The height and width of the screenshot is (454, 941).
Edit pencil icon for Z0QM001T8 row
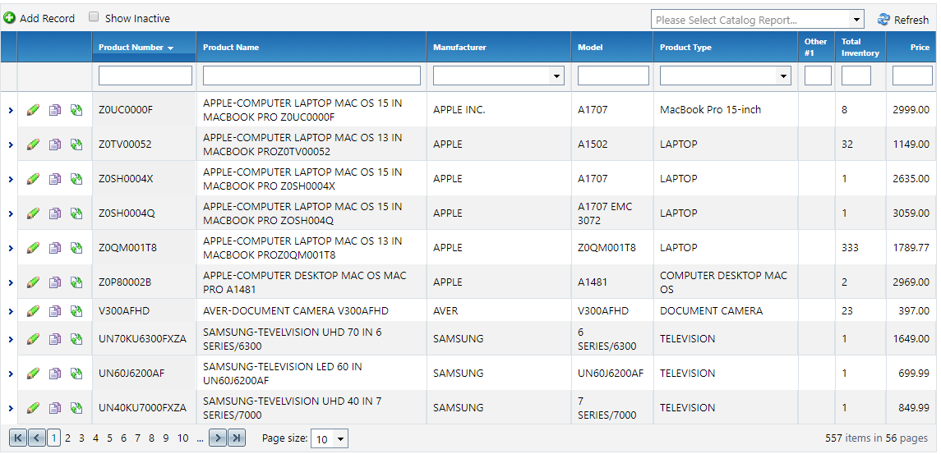33,248
